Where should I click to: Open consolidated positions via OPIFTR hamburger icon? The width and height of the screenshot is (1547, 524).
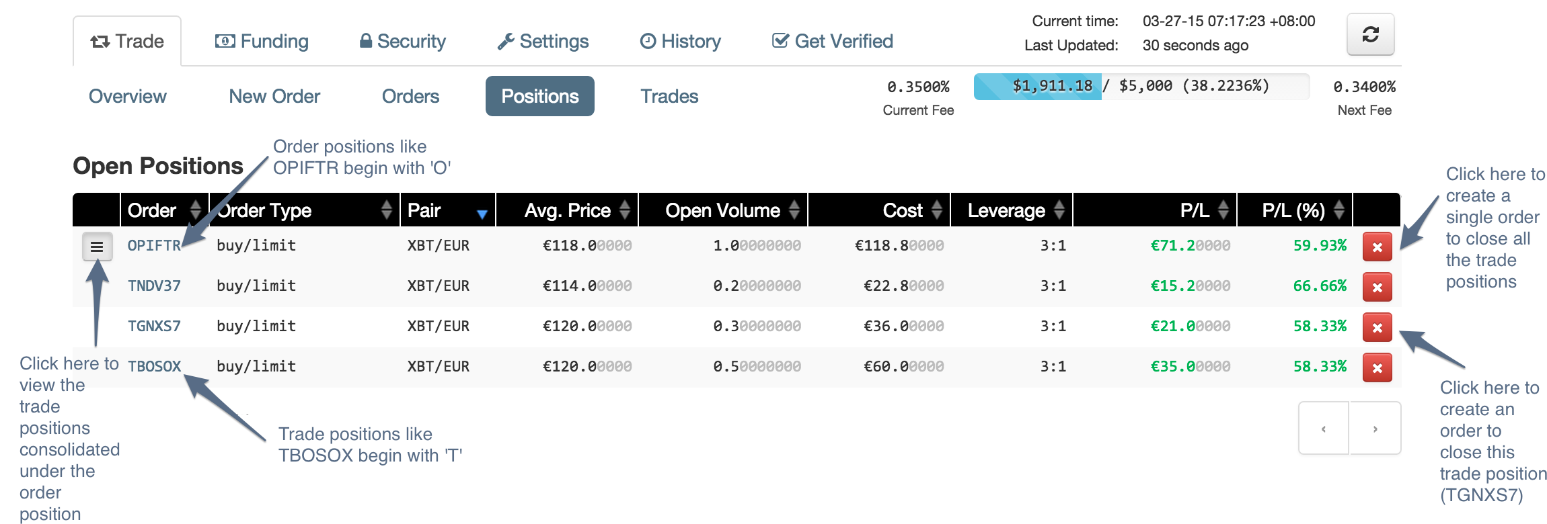98,246
